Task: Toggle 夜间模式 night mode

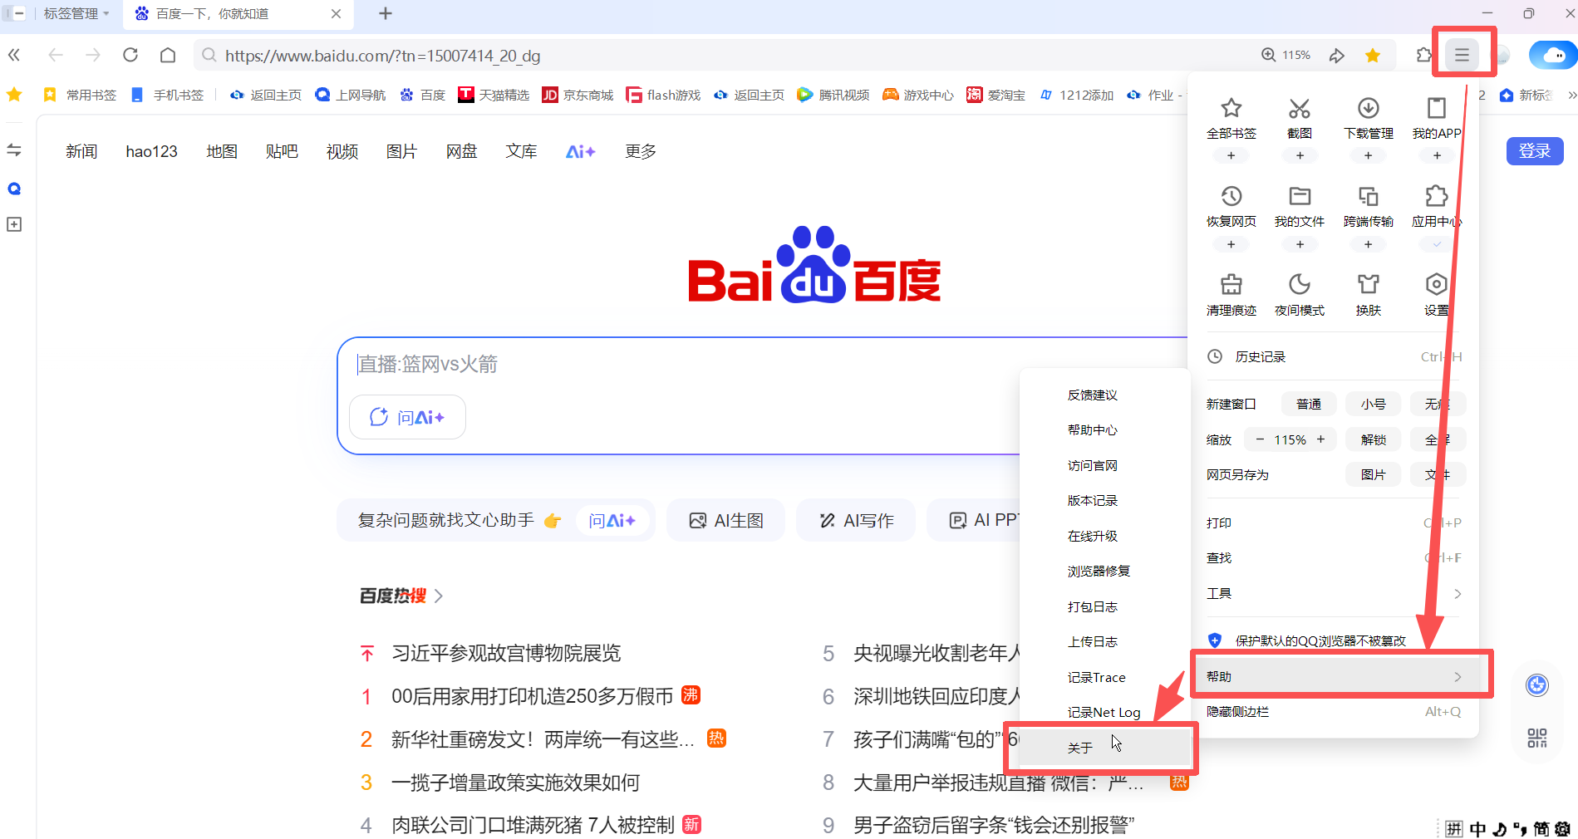Action: (1299, 287)
